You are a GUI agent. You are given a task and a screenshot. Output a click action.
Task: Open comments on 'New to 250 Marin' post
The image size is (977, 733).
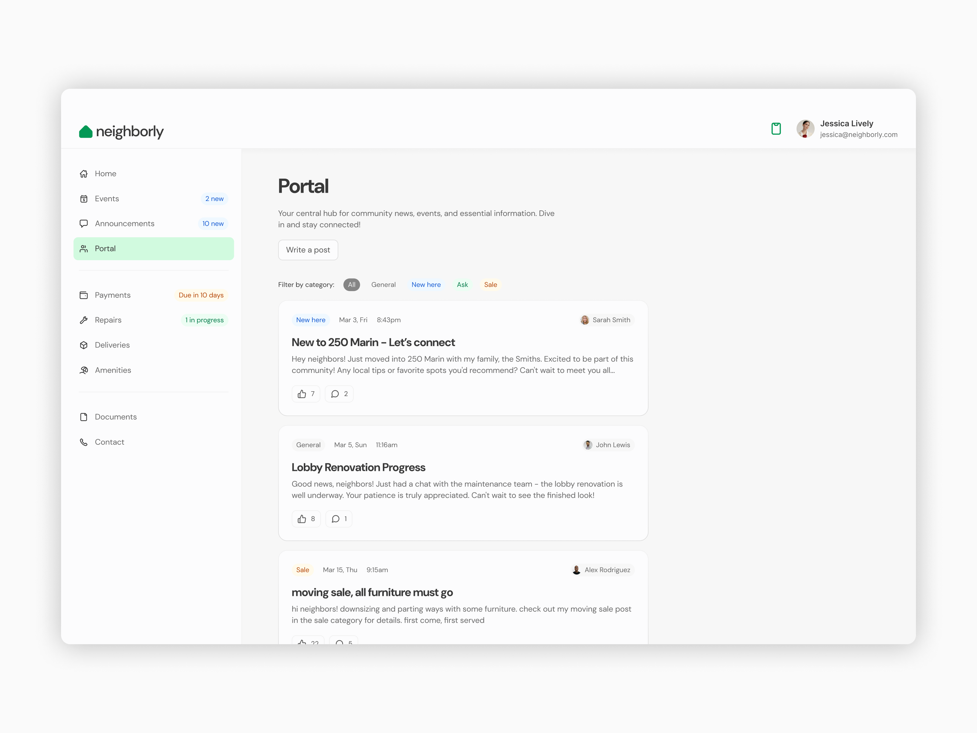coord(339,394)
